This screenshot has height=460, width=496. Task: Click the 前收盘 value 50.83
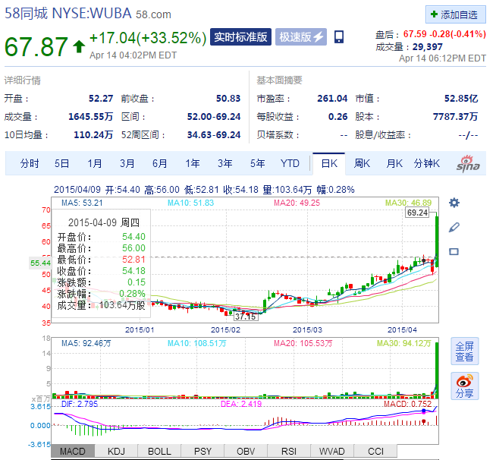click(228, 99)
